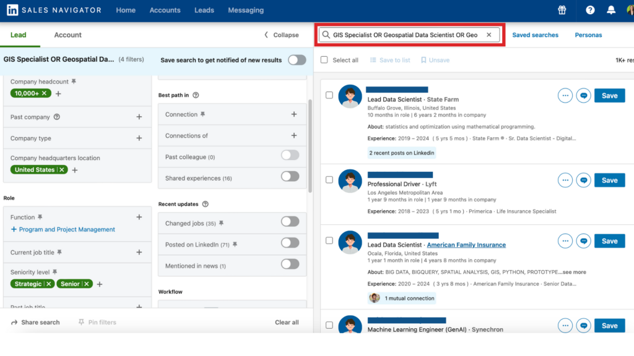634x356 pixels.
Task: Toggle Shared experiences filter
Action: [290, 176]
